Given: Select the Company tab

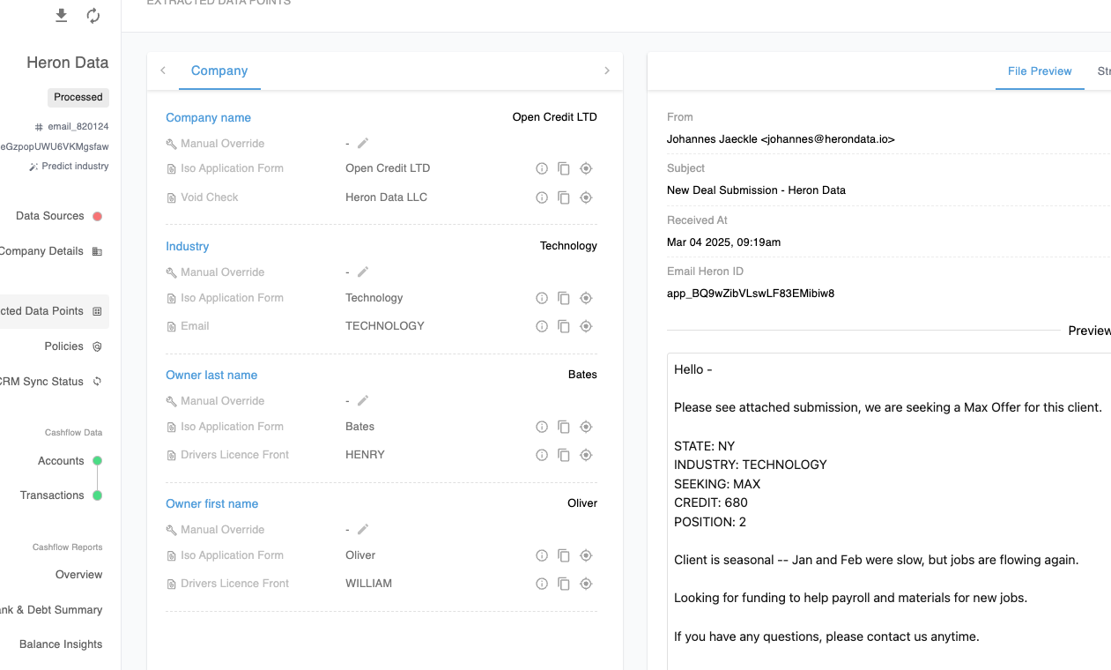Looking at the screenshot, I should point(219,71).
